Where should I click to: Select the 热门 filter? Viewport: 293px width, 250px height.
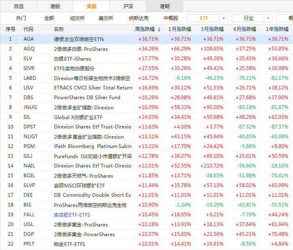pyautogui.click(x=21, y=18)
